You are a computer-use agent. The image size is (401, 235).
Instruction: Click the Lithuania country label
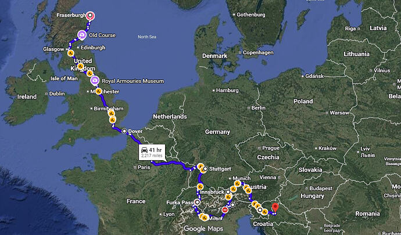point(356,54)
